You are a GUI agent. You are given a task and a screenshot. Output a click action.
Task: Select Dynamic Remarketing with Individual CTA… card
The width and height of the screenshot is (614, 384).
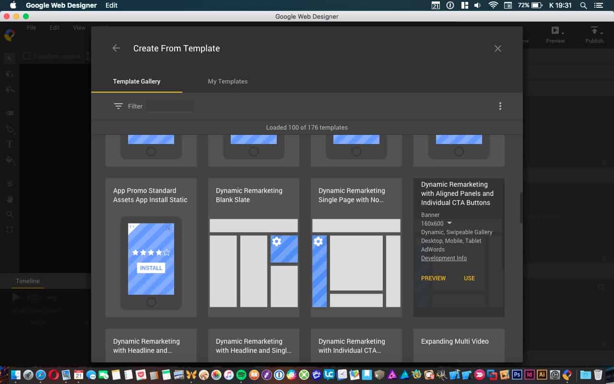(x=356, y=346)
